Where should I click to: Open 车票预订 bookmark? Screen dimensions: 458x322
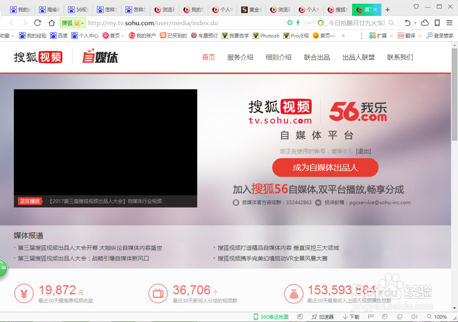[204, 36]
